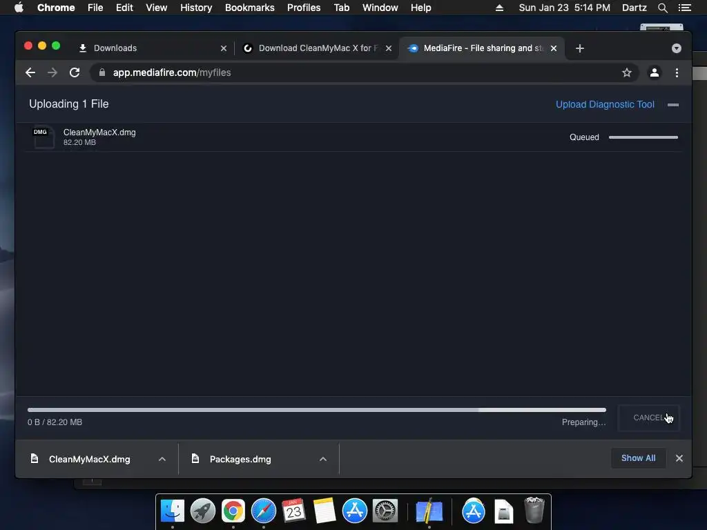Open the File menu
This screenshot has height=530, width=707.
95,8
